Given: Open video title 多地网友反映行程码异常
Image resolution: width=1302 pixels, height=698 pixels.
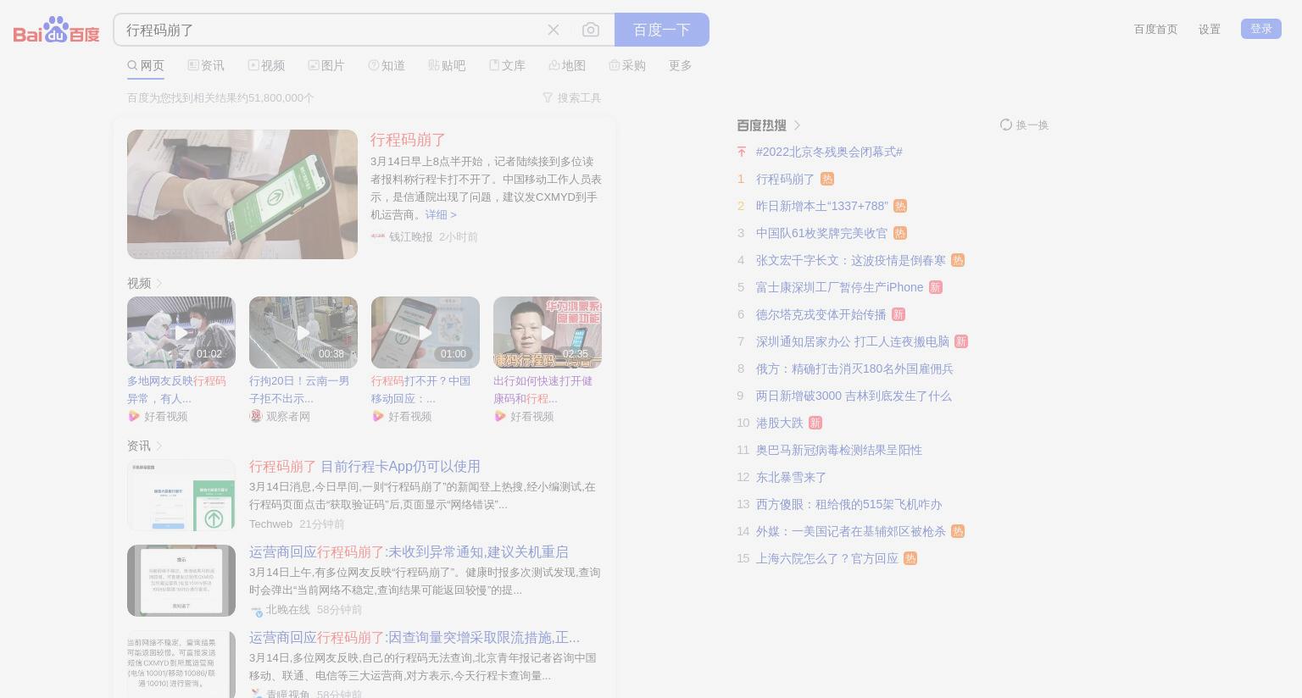Looking at the screenshot, I should tap(176, 390).
